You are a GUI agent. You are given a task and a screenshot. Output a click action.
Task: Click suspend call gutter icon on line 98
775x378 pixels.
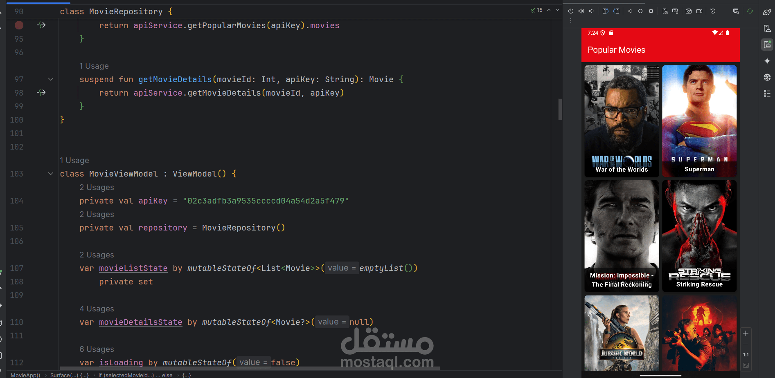tap(41, 92)
